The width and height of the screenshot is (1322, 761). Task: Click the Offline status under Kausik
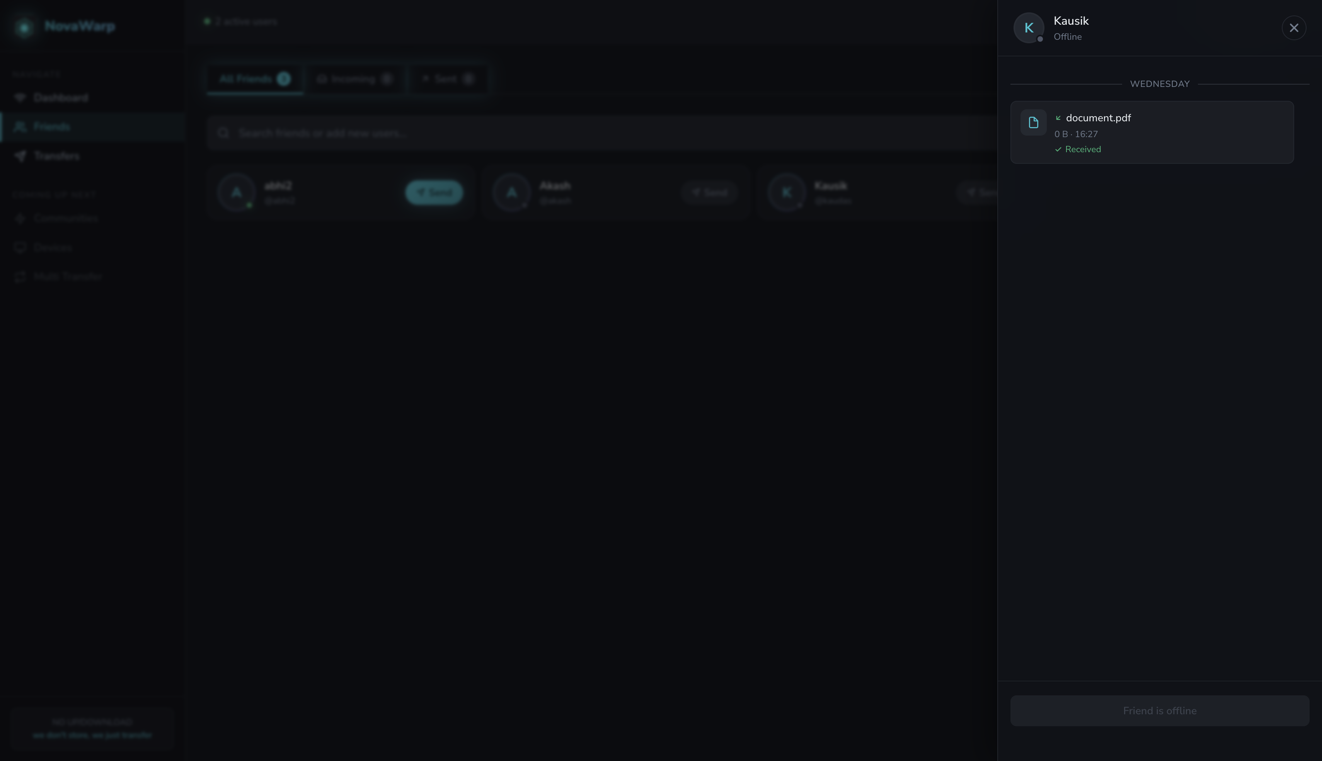pyautogui.click(x=1067, y=37)
